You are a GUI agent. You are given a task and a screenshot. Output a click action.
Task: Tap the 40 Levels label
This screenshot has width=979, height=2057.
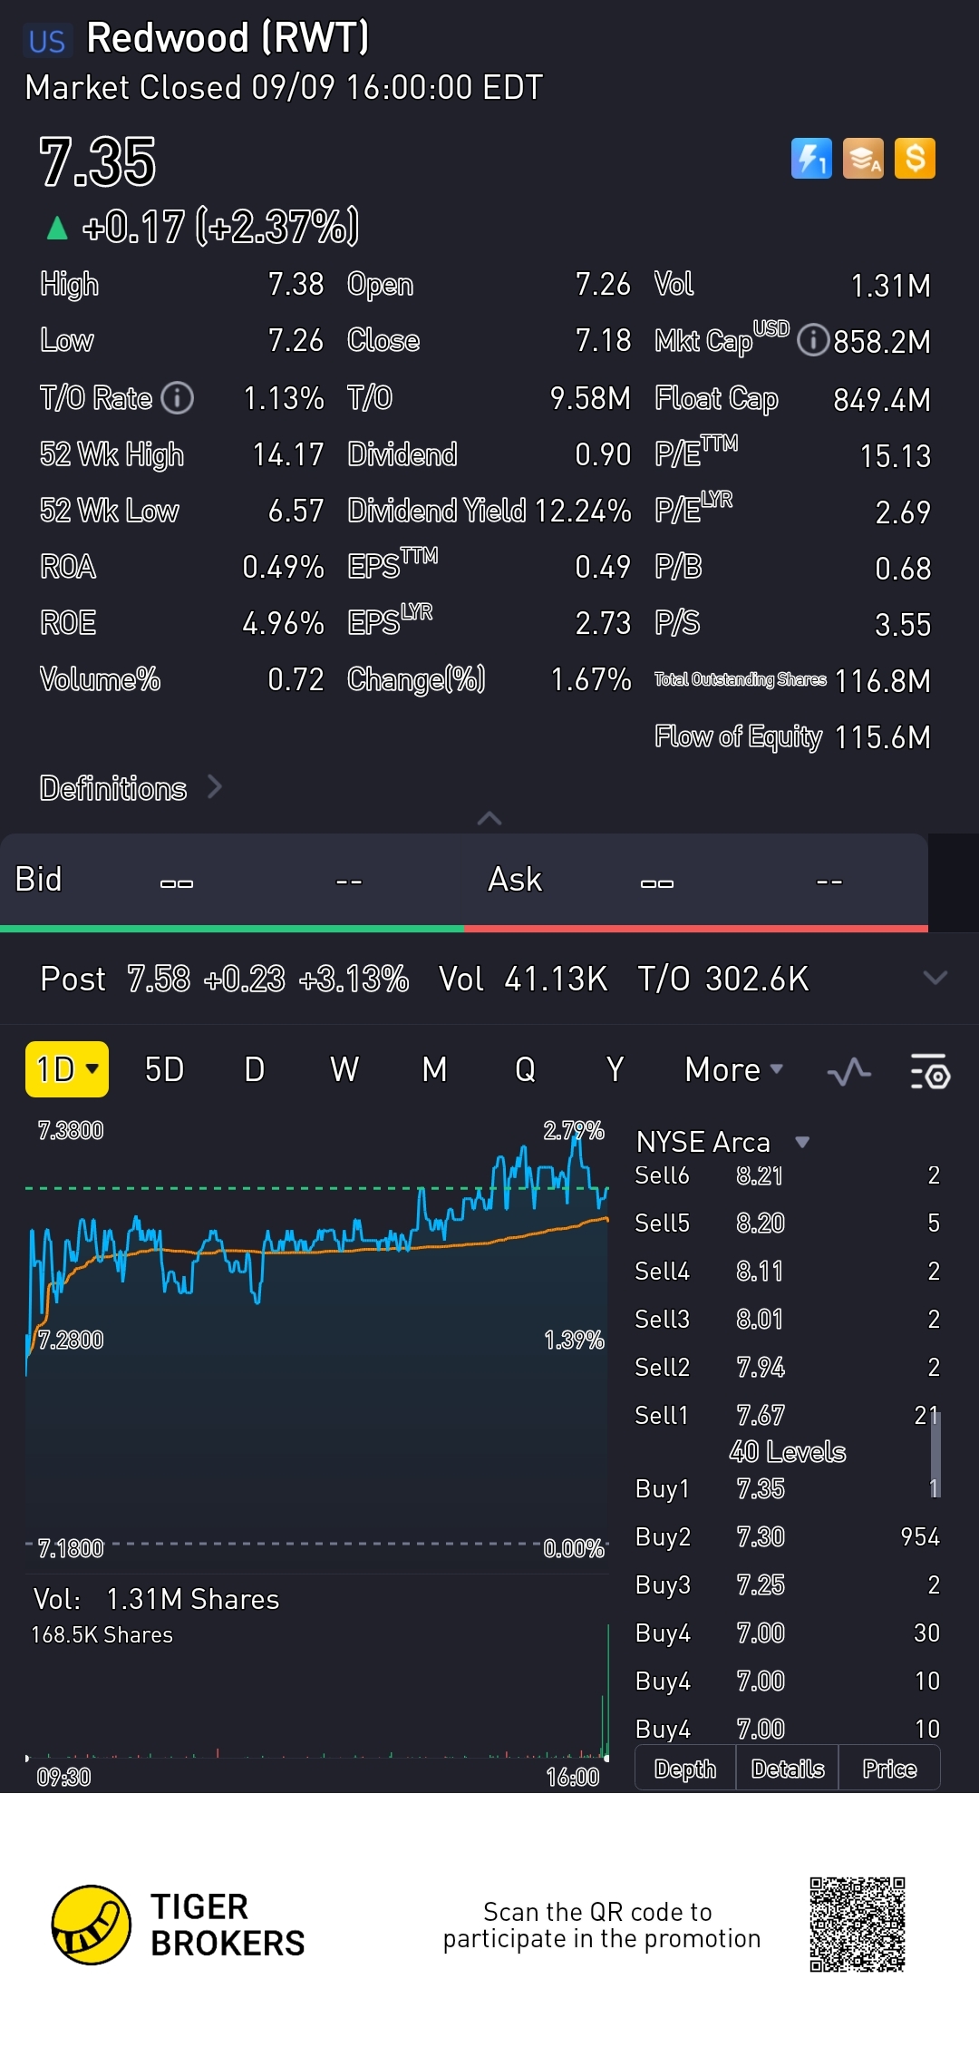(787, 1452)
